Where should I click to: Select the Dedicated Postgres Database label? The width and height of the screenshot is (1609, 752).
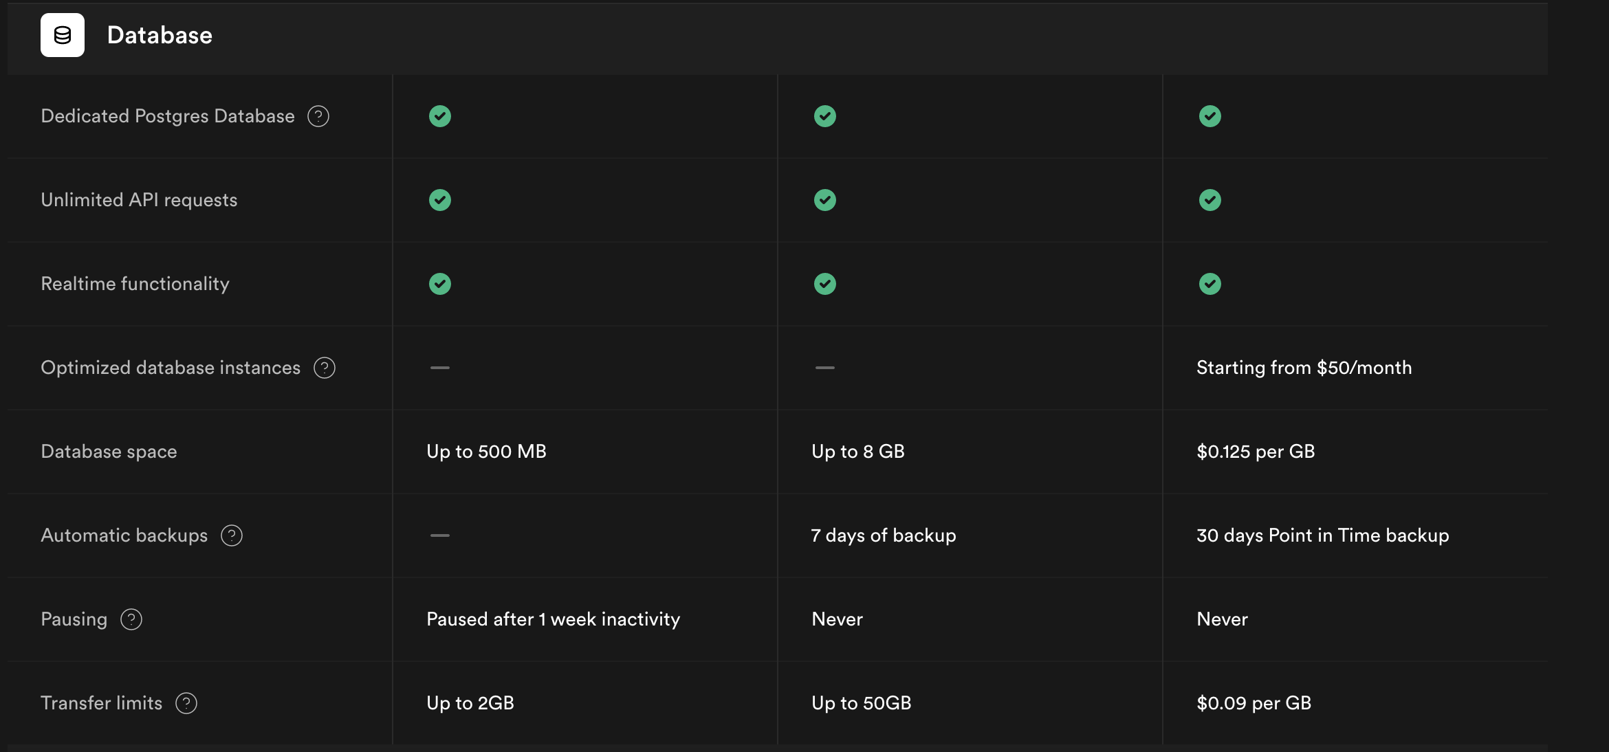click(168, 116)
